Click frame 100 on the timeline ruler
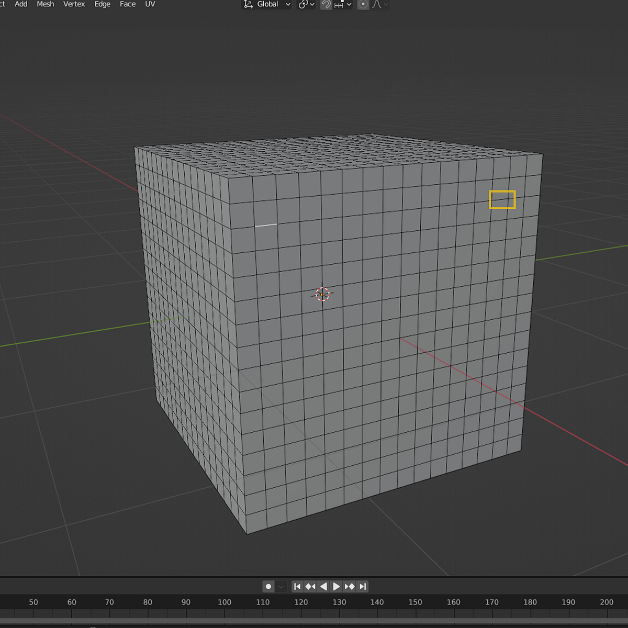Viewport: 628px width, 628px height. click(225, 602)
